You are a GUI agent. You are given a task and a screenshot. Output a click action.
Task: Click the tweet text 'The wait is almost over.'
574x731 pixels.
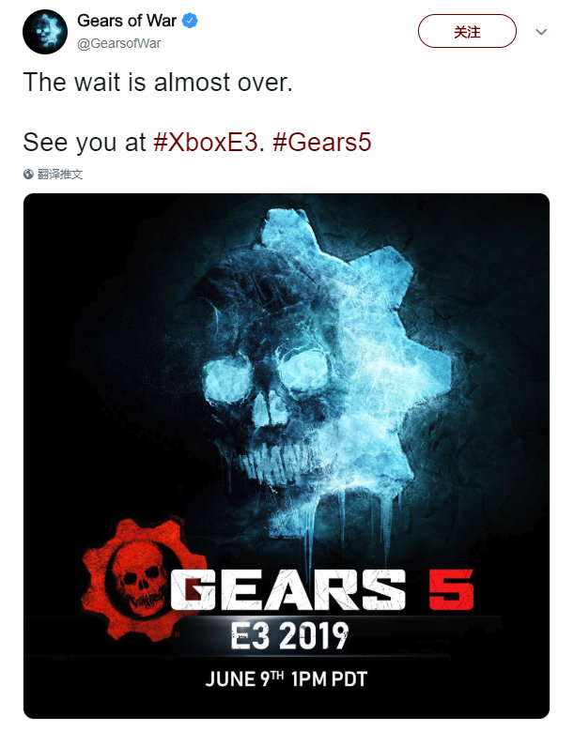point(158,83)
